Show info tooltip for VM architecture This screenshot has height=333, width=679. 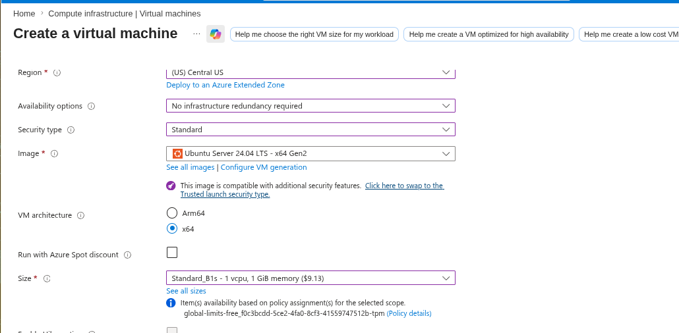click(x=80, y=215)
